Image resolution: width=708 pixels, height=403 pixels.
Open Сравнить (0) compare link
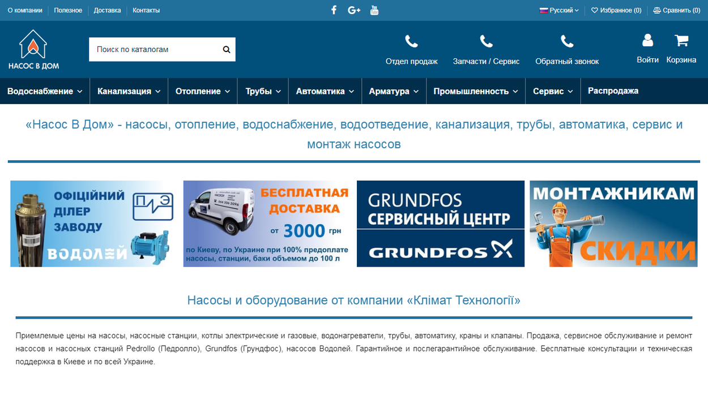click(677, 10)
